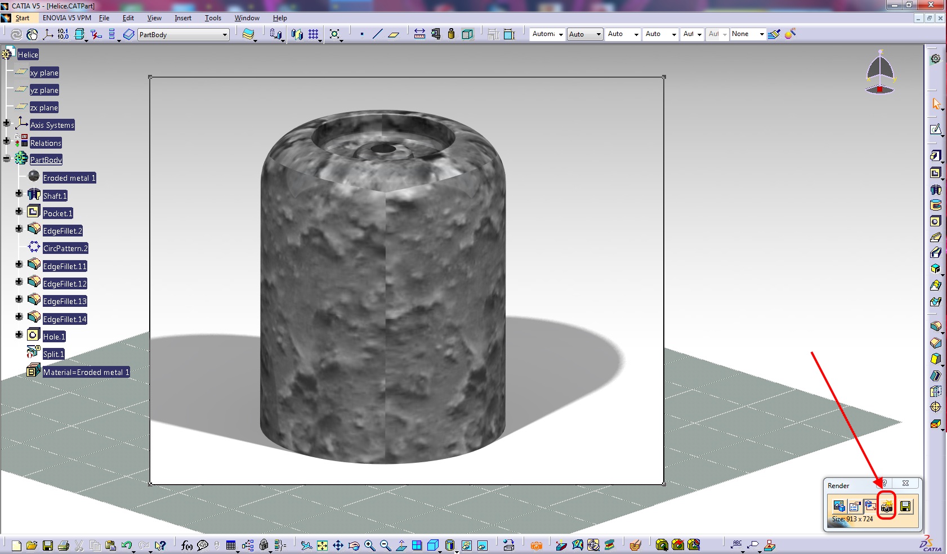Click the Open file folder icon

[x=32, y=546]
